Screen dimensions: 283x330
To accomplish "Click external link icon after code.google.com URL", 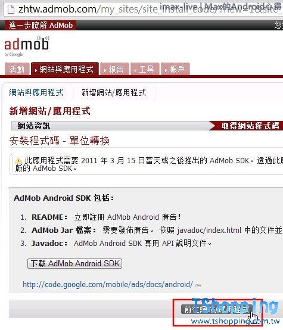I will pos(198,285).
